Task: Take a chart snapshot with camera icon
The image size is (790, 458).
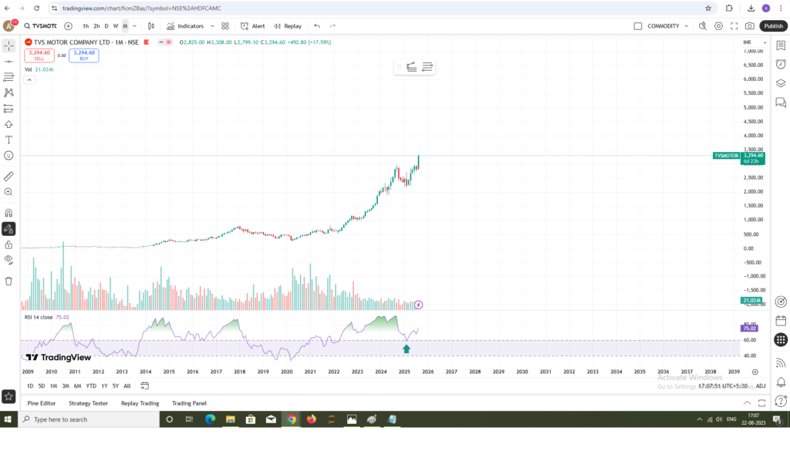Action: click(x=750, y=26)
